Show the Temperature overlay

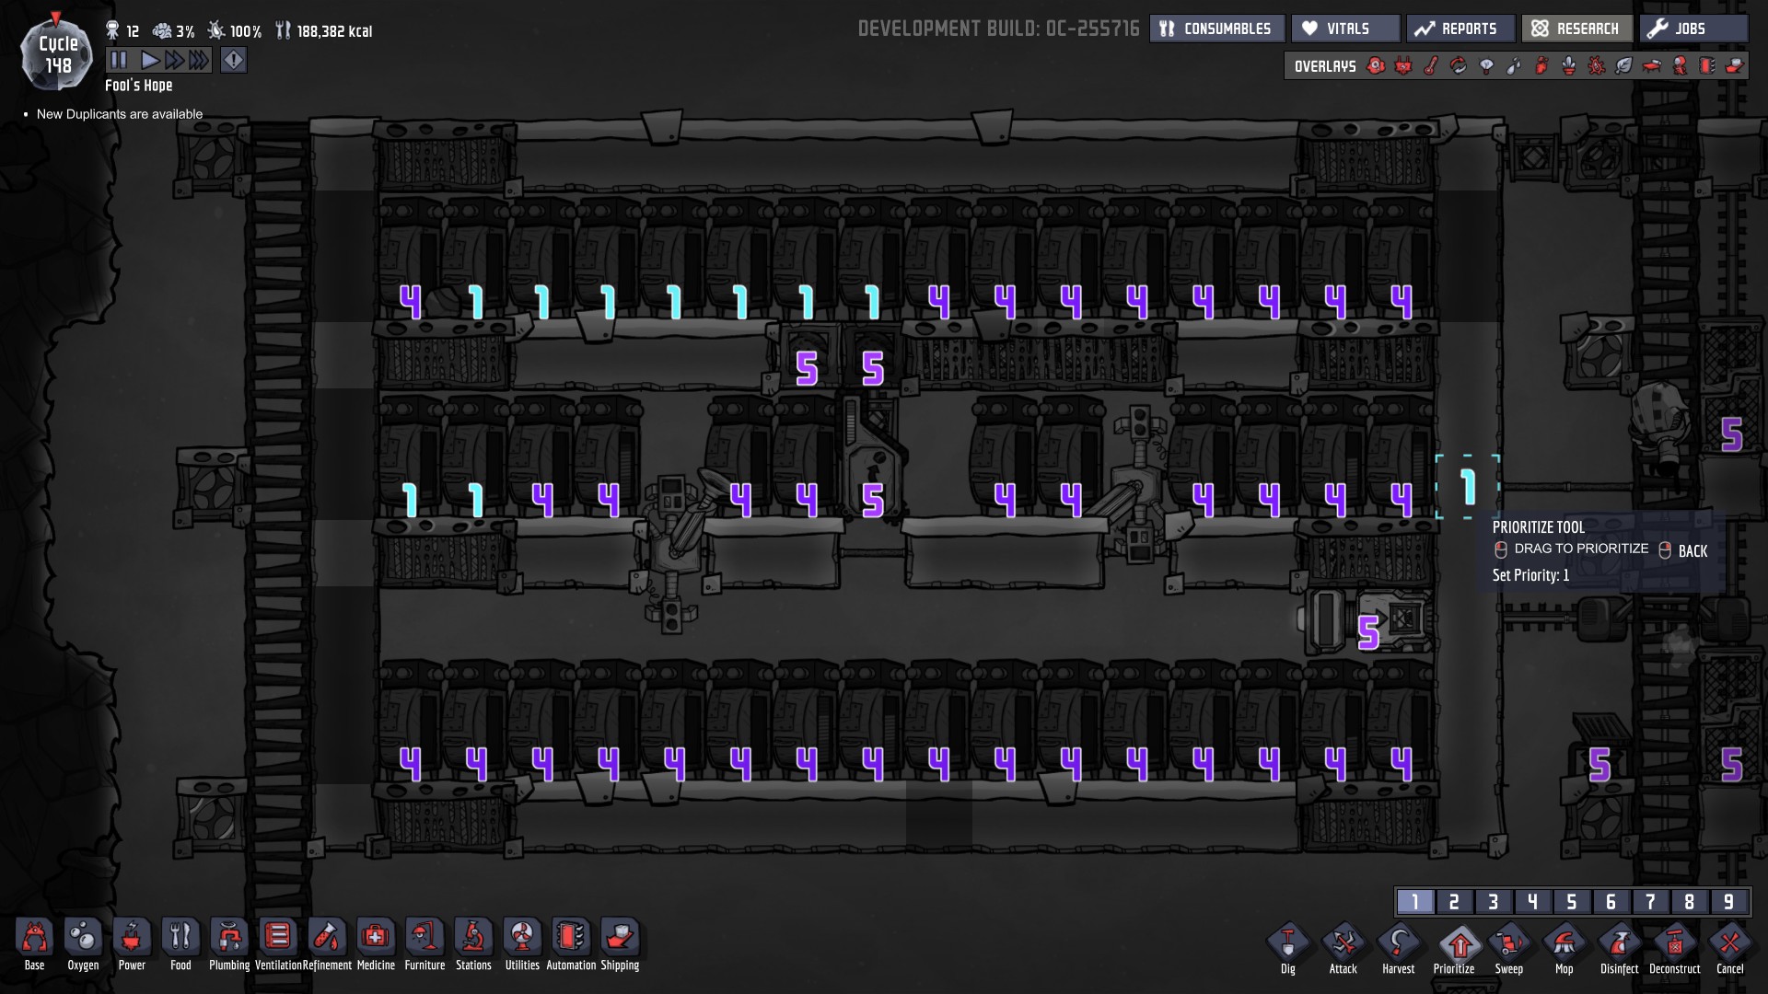click(x=1431, y=66)
